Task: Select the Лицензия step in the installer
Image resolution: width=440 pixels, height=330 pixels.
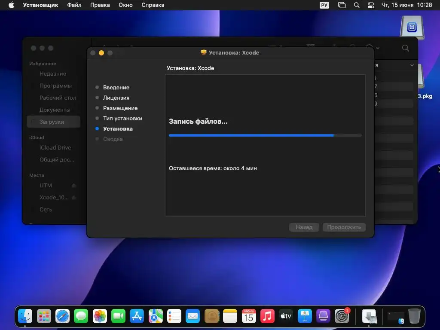Action: (x=116, y=98)
